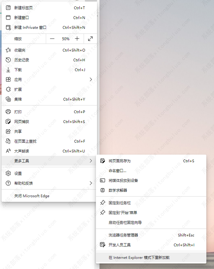Expand the 更多工具 submenu arrow
Viewport: 214px width, 269px height.
[91, 161]
